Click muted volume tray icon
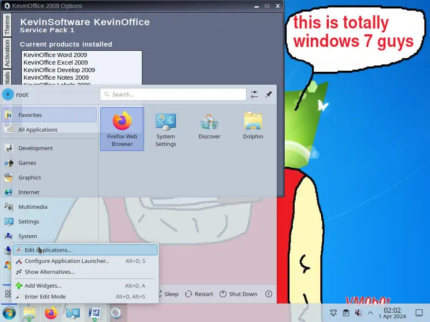Viewport: 430px width, 322px height. click(x=358, y=313)
